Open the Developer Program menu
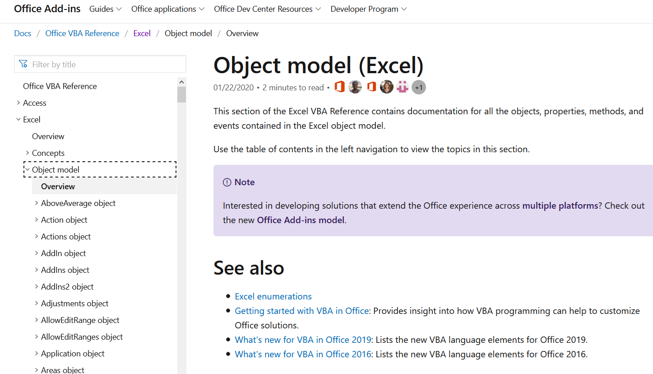Image resolution: width=653 pixels, height=374 pixels. tap(368, 9)
